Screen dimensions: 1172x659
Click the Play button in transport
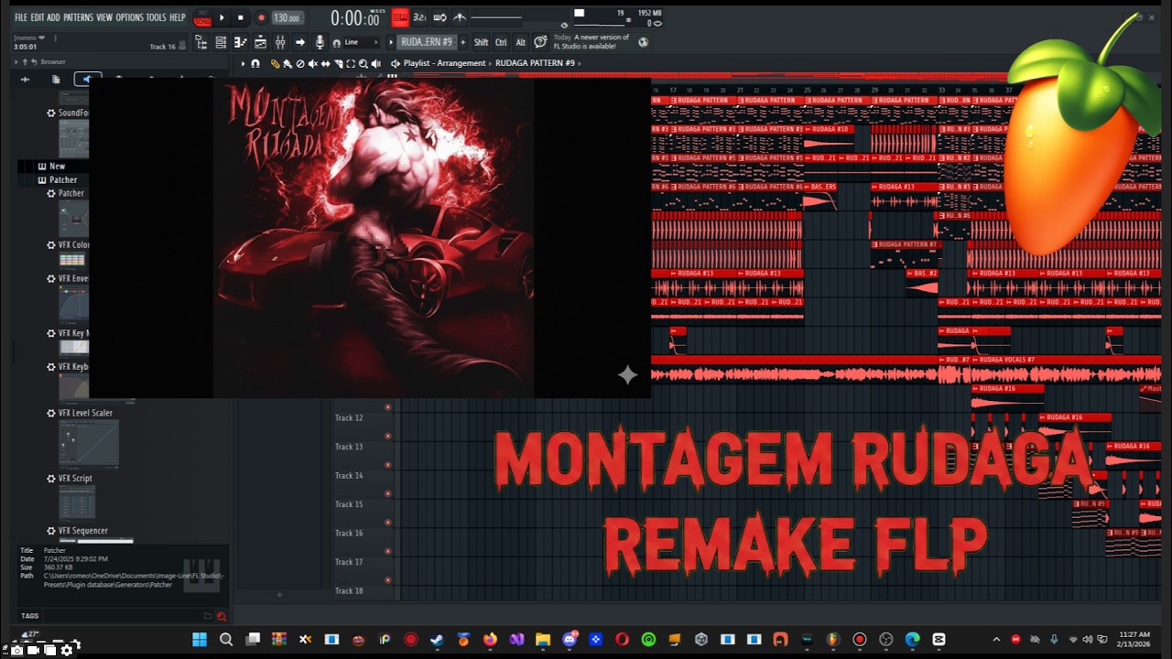(x=222, y=17)
